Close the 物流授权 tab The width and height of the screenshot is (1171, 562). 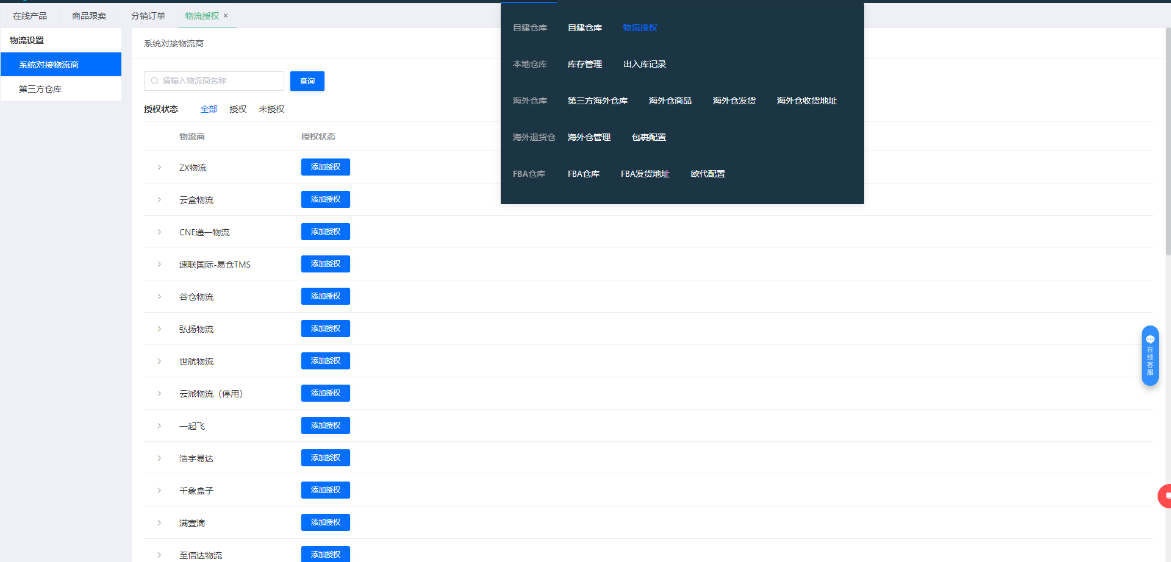point(226,16)
